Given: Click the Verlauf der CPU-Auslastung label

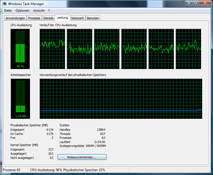Looking at the screenshot, I should [58, 25].
